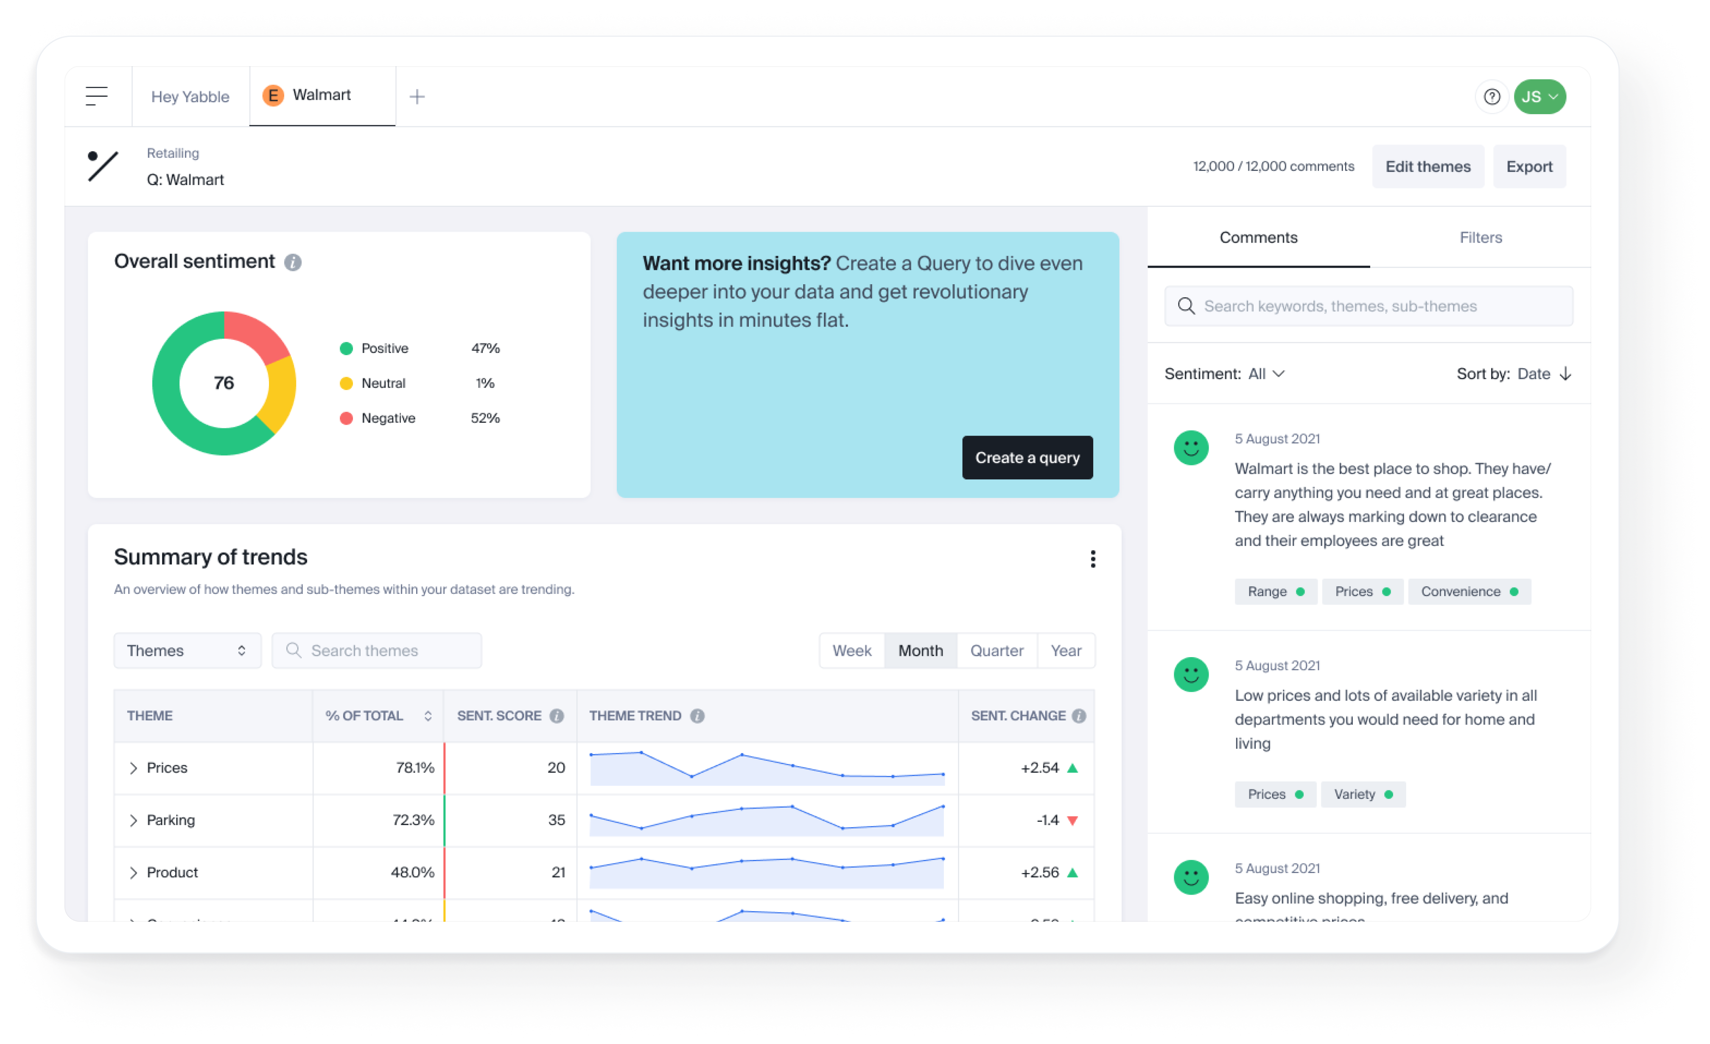
Task: Toggle % of Total column sort arrows
Action: (428, 716)
